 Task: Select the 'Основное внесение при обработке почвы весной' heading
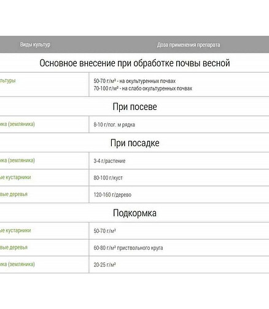tap(134, 63)
